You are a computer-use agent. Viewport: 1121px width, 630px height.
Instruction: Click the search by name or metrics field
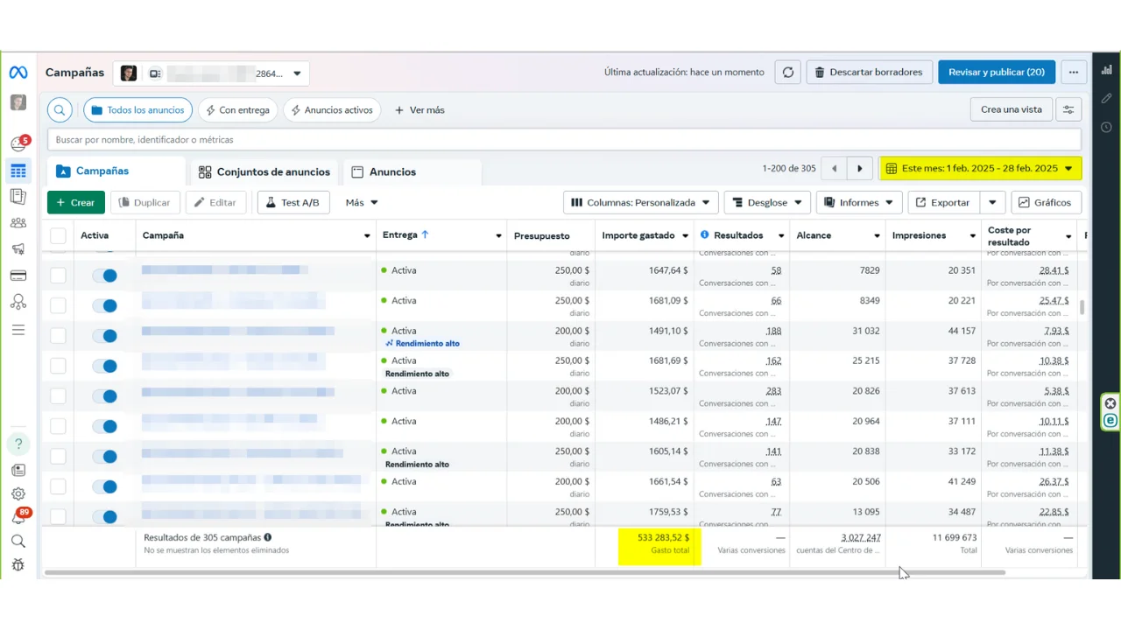(564, 139)
